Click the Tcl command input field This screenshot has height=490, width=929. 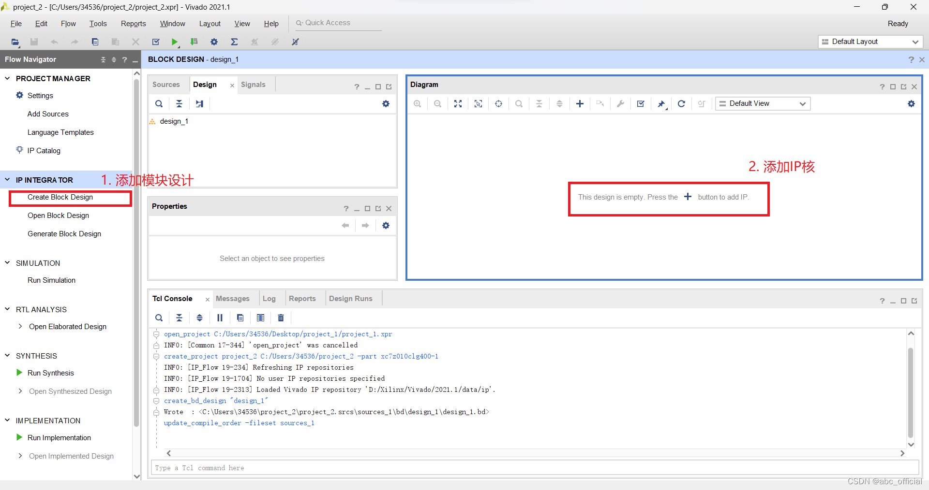[x=535, y=468]
